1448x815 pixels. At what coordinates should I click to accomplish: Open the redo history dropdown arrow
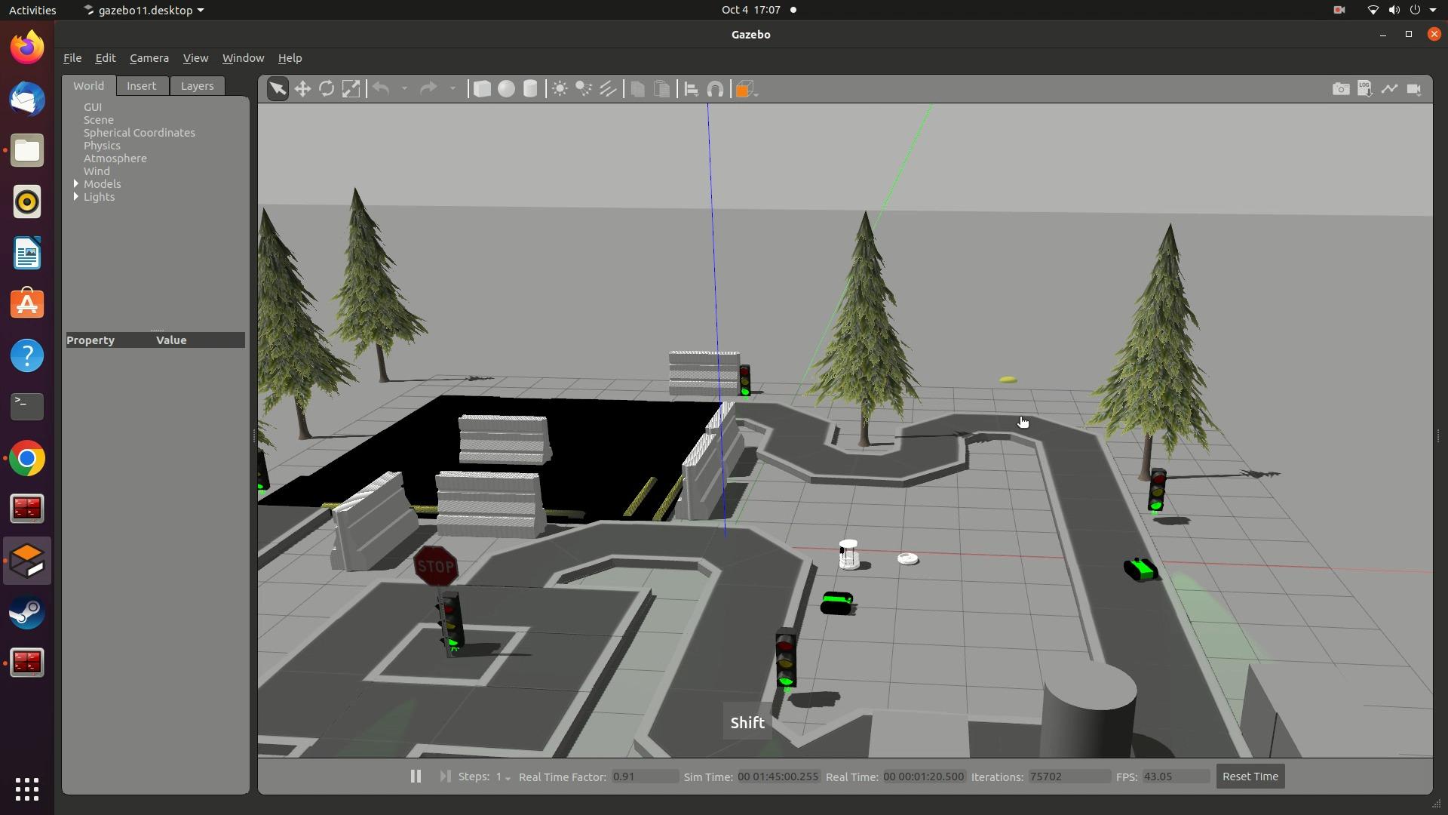tap(452, 89)
